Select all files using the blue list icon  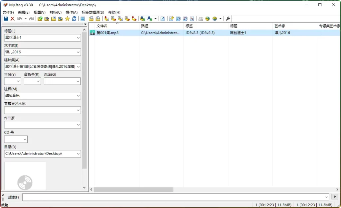pyautogui.click(x=83, y=19)
